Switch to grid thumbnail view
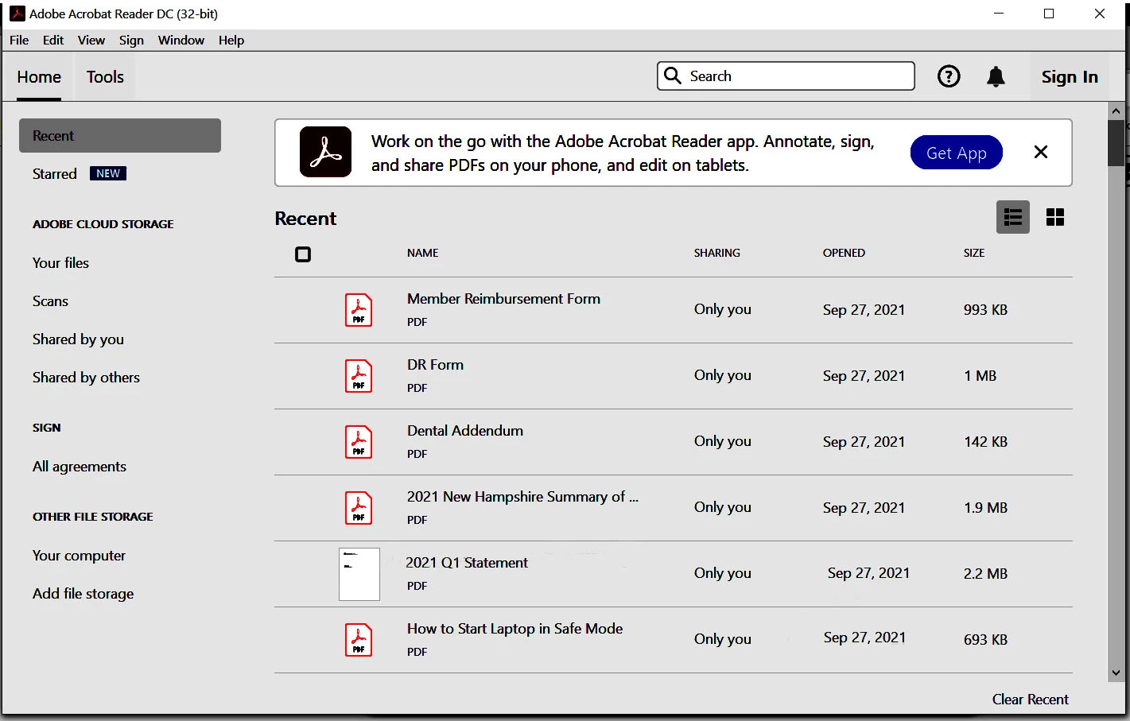 [1055, 217]
